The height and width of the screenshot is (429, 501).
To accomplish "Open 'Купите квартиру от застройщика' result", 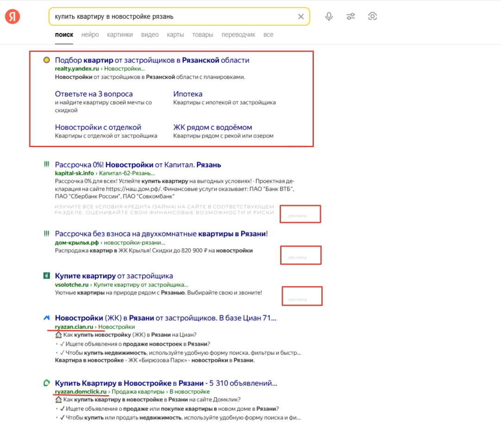I will (114, 276).
